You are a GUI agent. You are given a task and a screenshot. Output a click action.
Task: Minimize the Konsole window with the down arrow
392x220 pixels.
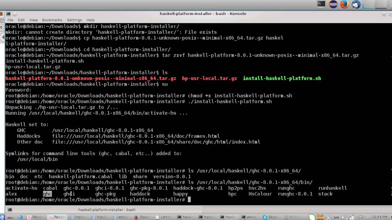click(x=384, y=14)
